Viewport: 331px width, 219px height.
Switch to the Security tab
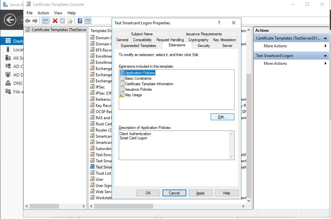203,46
